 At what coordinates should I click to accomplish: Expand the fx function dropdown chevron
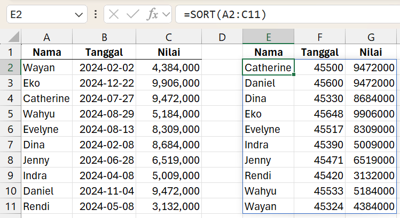point(166,14)
